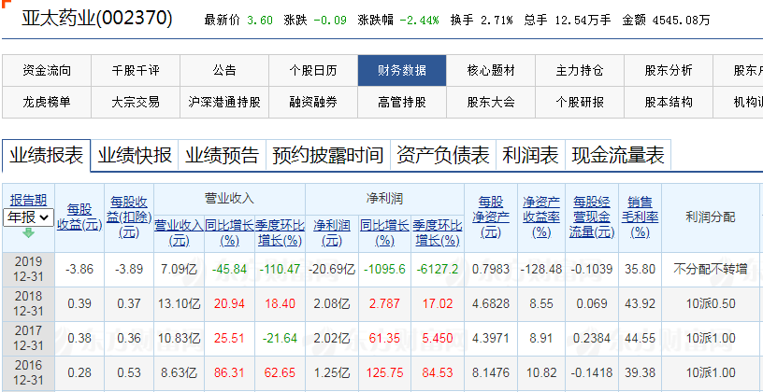
Task: Open 千股千评 menu item
Action: [136, 70]
